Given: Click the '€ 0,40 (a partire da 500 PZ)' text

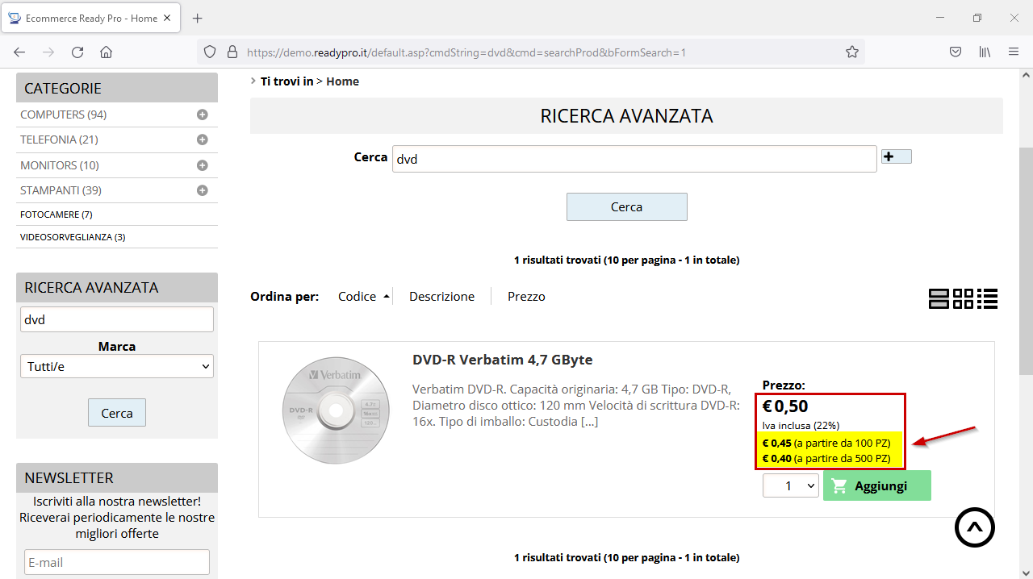Looking at the screenshot, I should [826, 459].
